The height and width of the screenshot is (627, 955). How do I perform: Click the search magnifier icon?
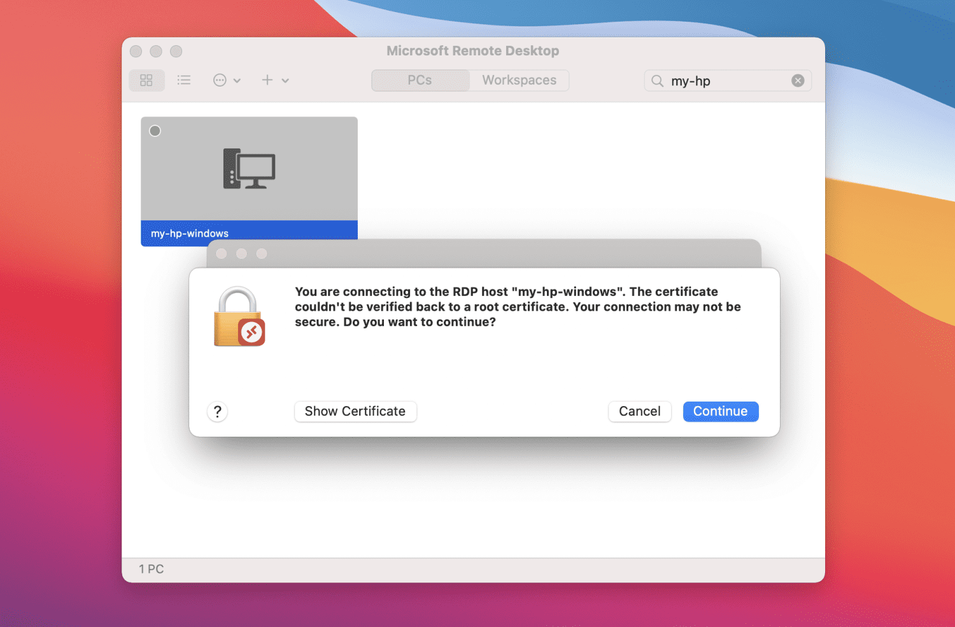pyautogui.click(x=657, y=81)
